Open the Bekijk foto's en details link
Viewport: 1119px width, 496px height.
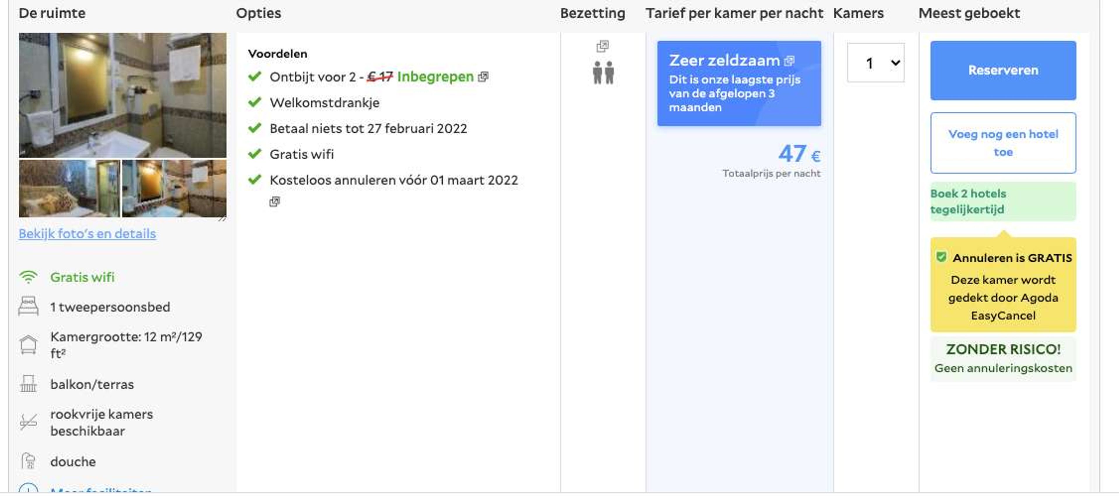click(x=87, y=234)
